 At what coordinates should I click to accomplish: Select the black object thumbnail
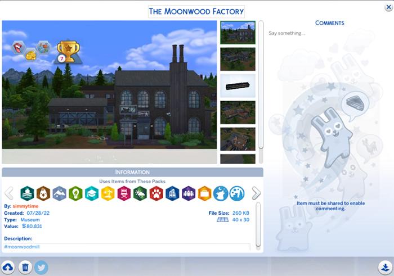coord(238,86)
